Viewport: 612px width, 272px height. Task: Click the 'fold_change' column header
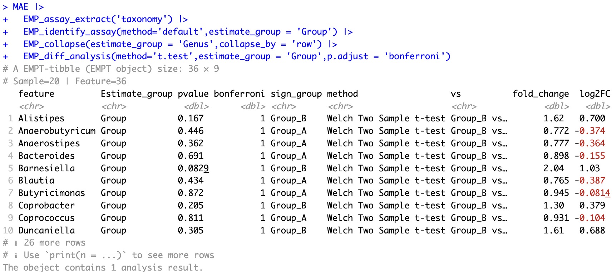coord(541,94)
